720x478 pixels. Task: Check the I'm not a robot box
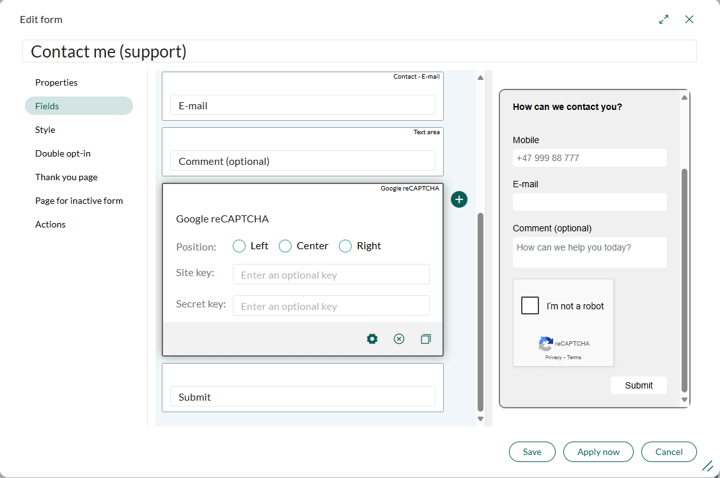point(530,305)
